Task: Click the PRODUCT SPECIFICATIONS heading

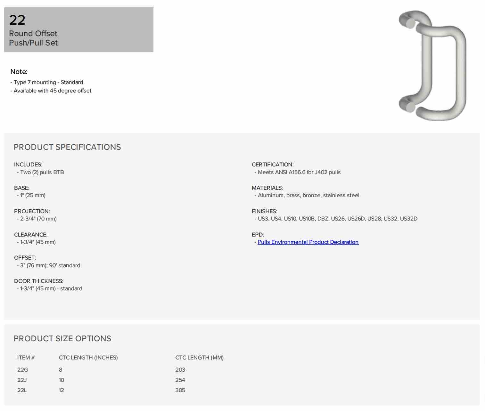Action: click(x=67, y=147)
